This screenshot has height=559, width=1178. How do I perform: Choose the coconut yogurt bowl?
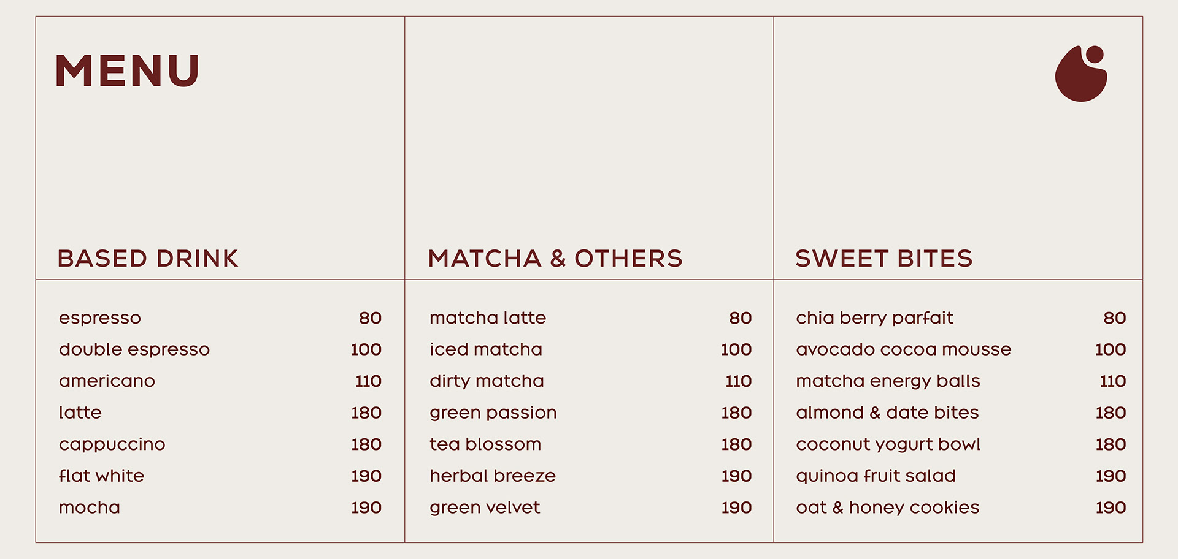tap(888, 444)
